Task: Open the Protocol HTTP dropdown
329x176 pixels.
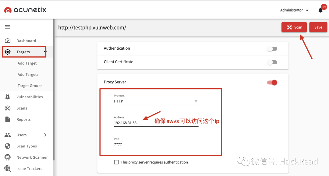Action: [x=156, y=101]
